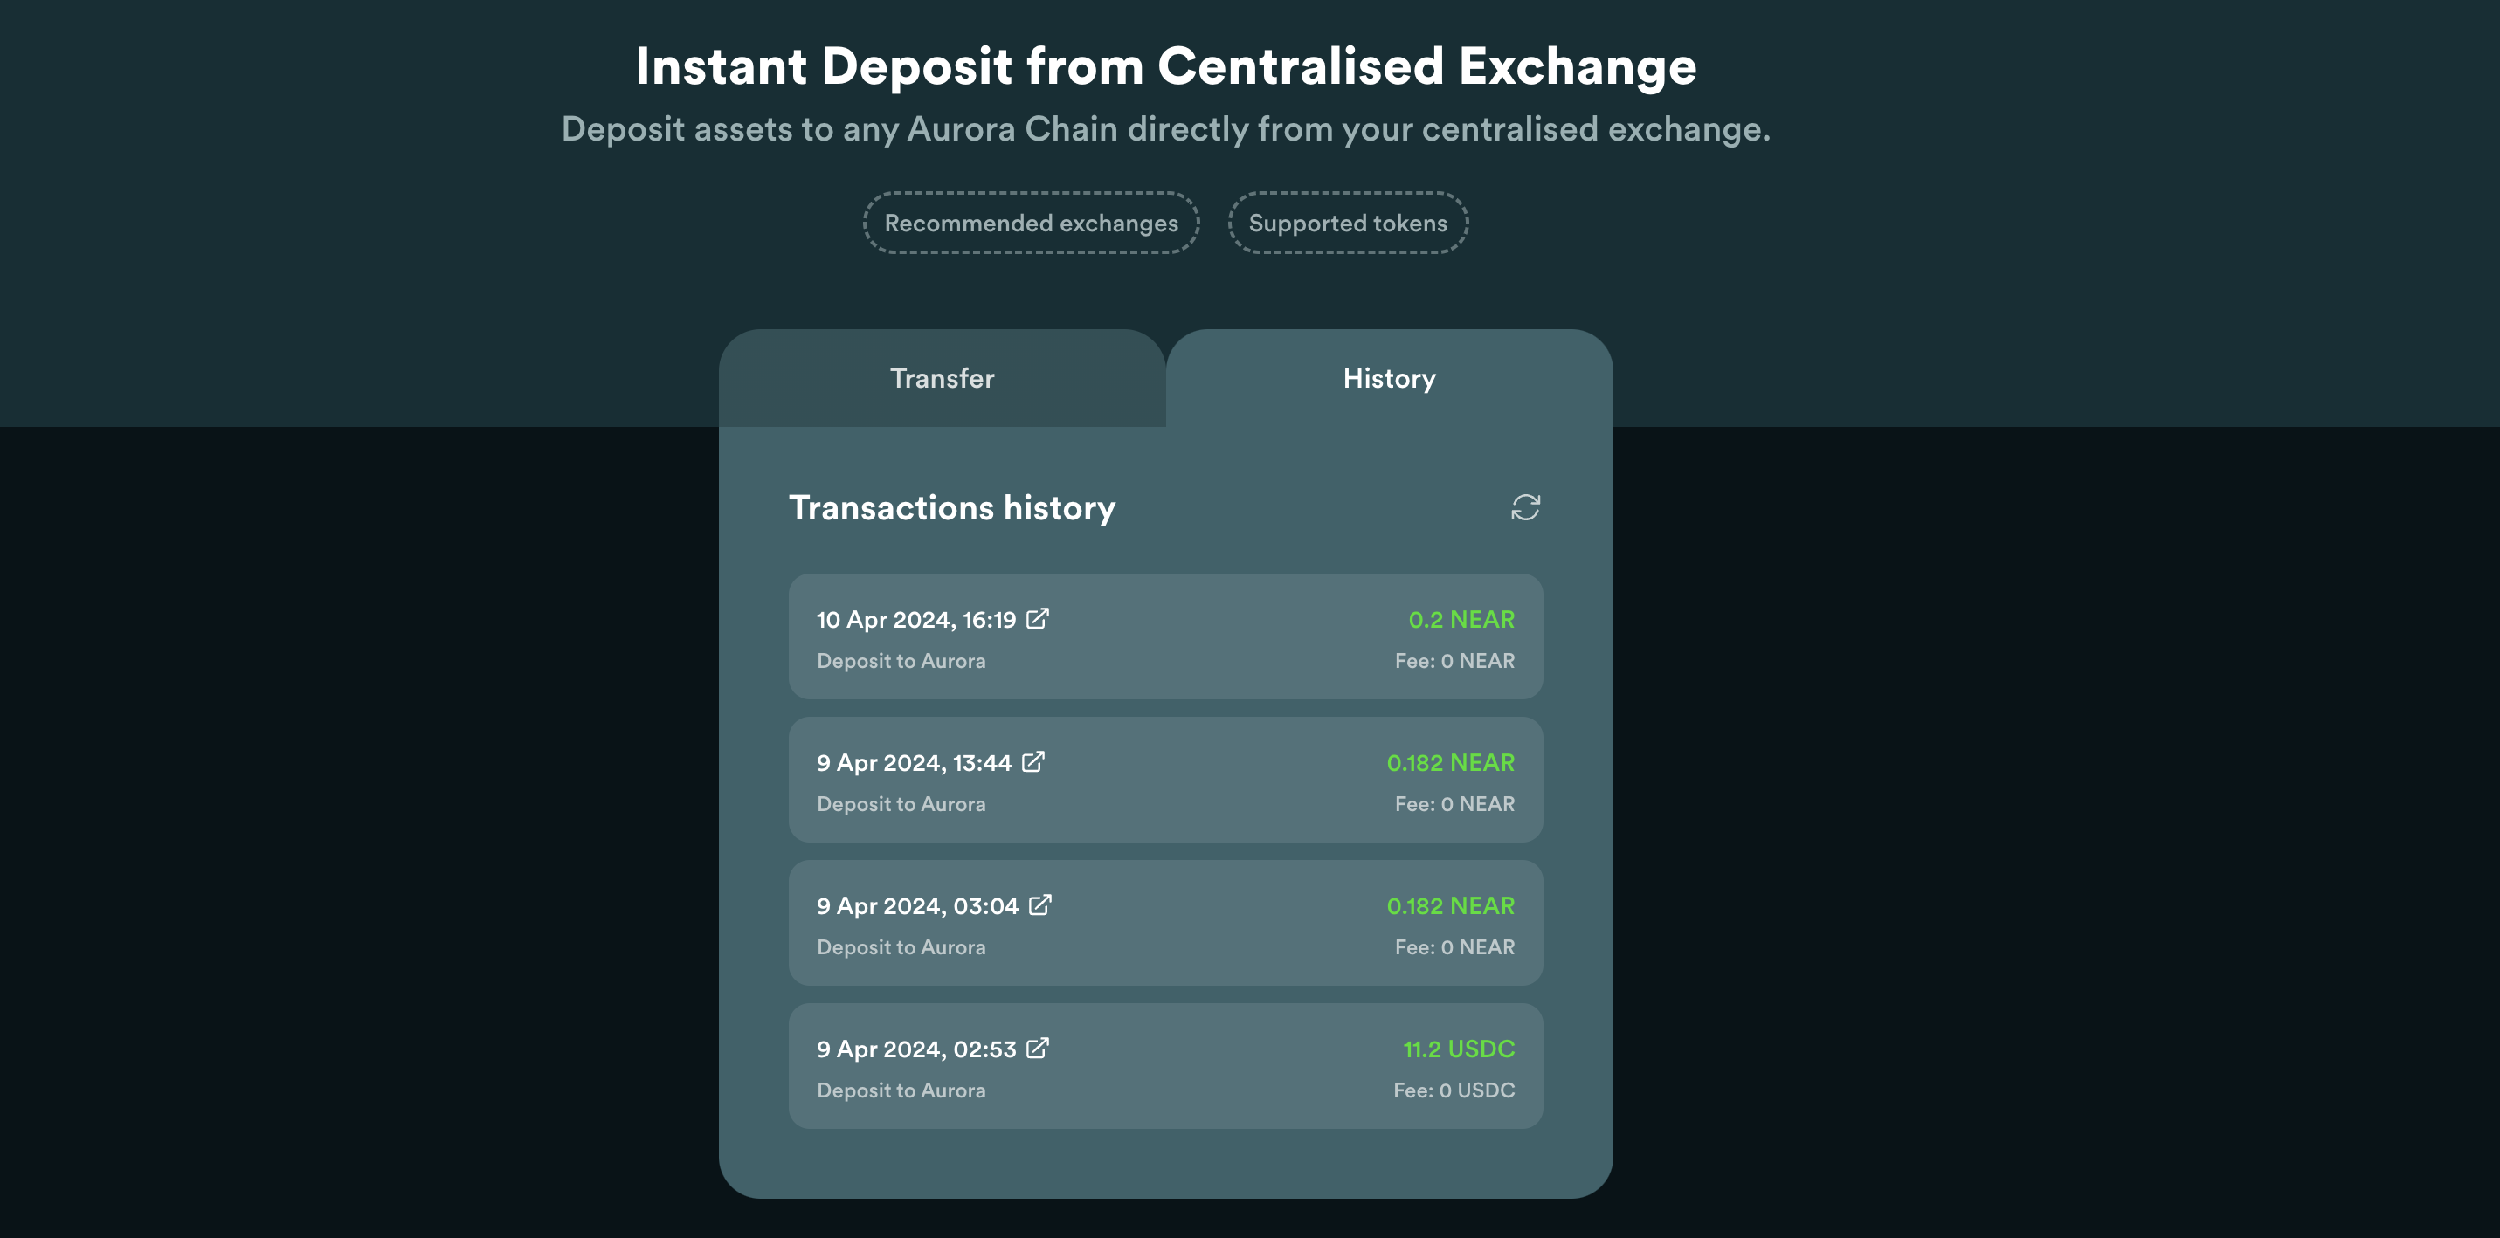Open the Recommended exchanges list
The width and height of the screenshot is (2500, 1238).
(1031, 224)
